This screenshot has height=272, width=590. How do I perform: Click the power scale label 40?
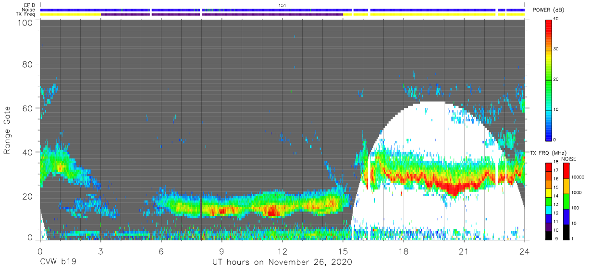coord(556,19)
